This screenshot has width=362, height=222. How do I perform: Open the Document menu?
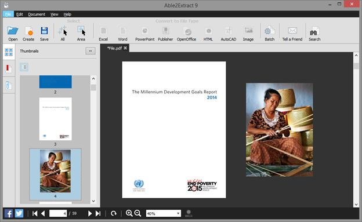tap(37, 14)
